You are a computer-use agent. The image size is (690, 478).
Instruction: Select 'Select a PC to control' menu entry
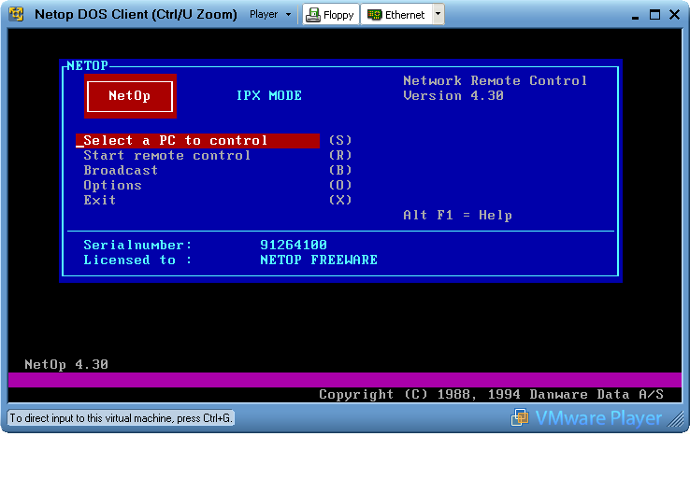(x=197, y=141)
